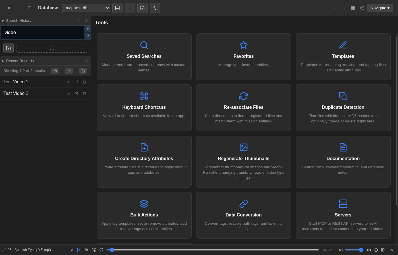Viewport: 398px width, 255px height.
Task: Toggle preview eye icon above results
Action: [x=55, y=71]
